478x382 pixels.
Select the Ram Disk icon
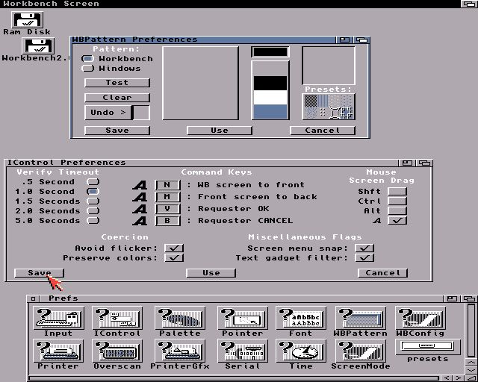point(28,20)
